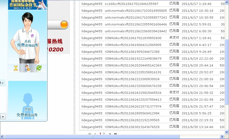Image resolution: width=229 pixels, height=139 pixels.
Task: Open the small dropdown arrow on left edge
Action: (x=2, y=83)
